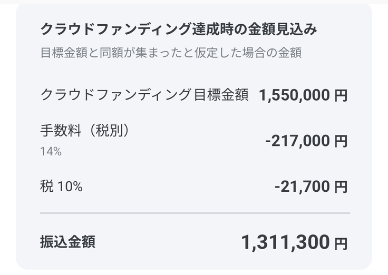Click the 円 symbol beside 1,311,300
388x275 pixels.
341,243
